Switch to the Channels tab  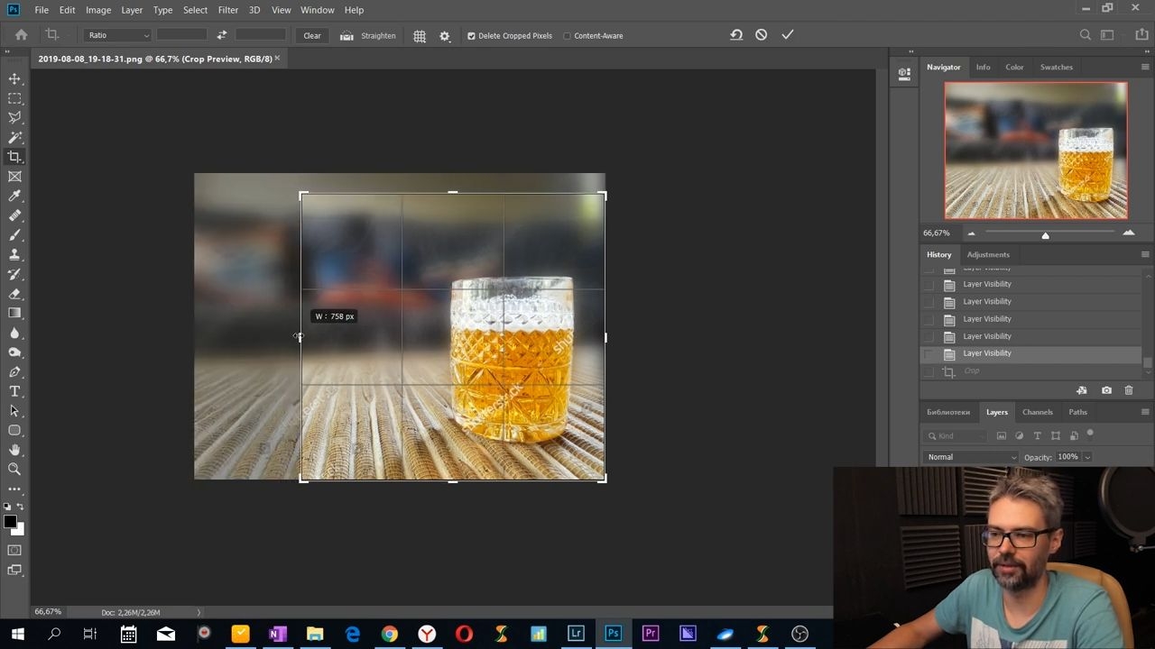point(1038,412)
